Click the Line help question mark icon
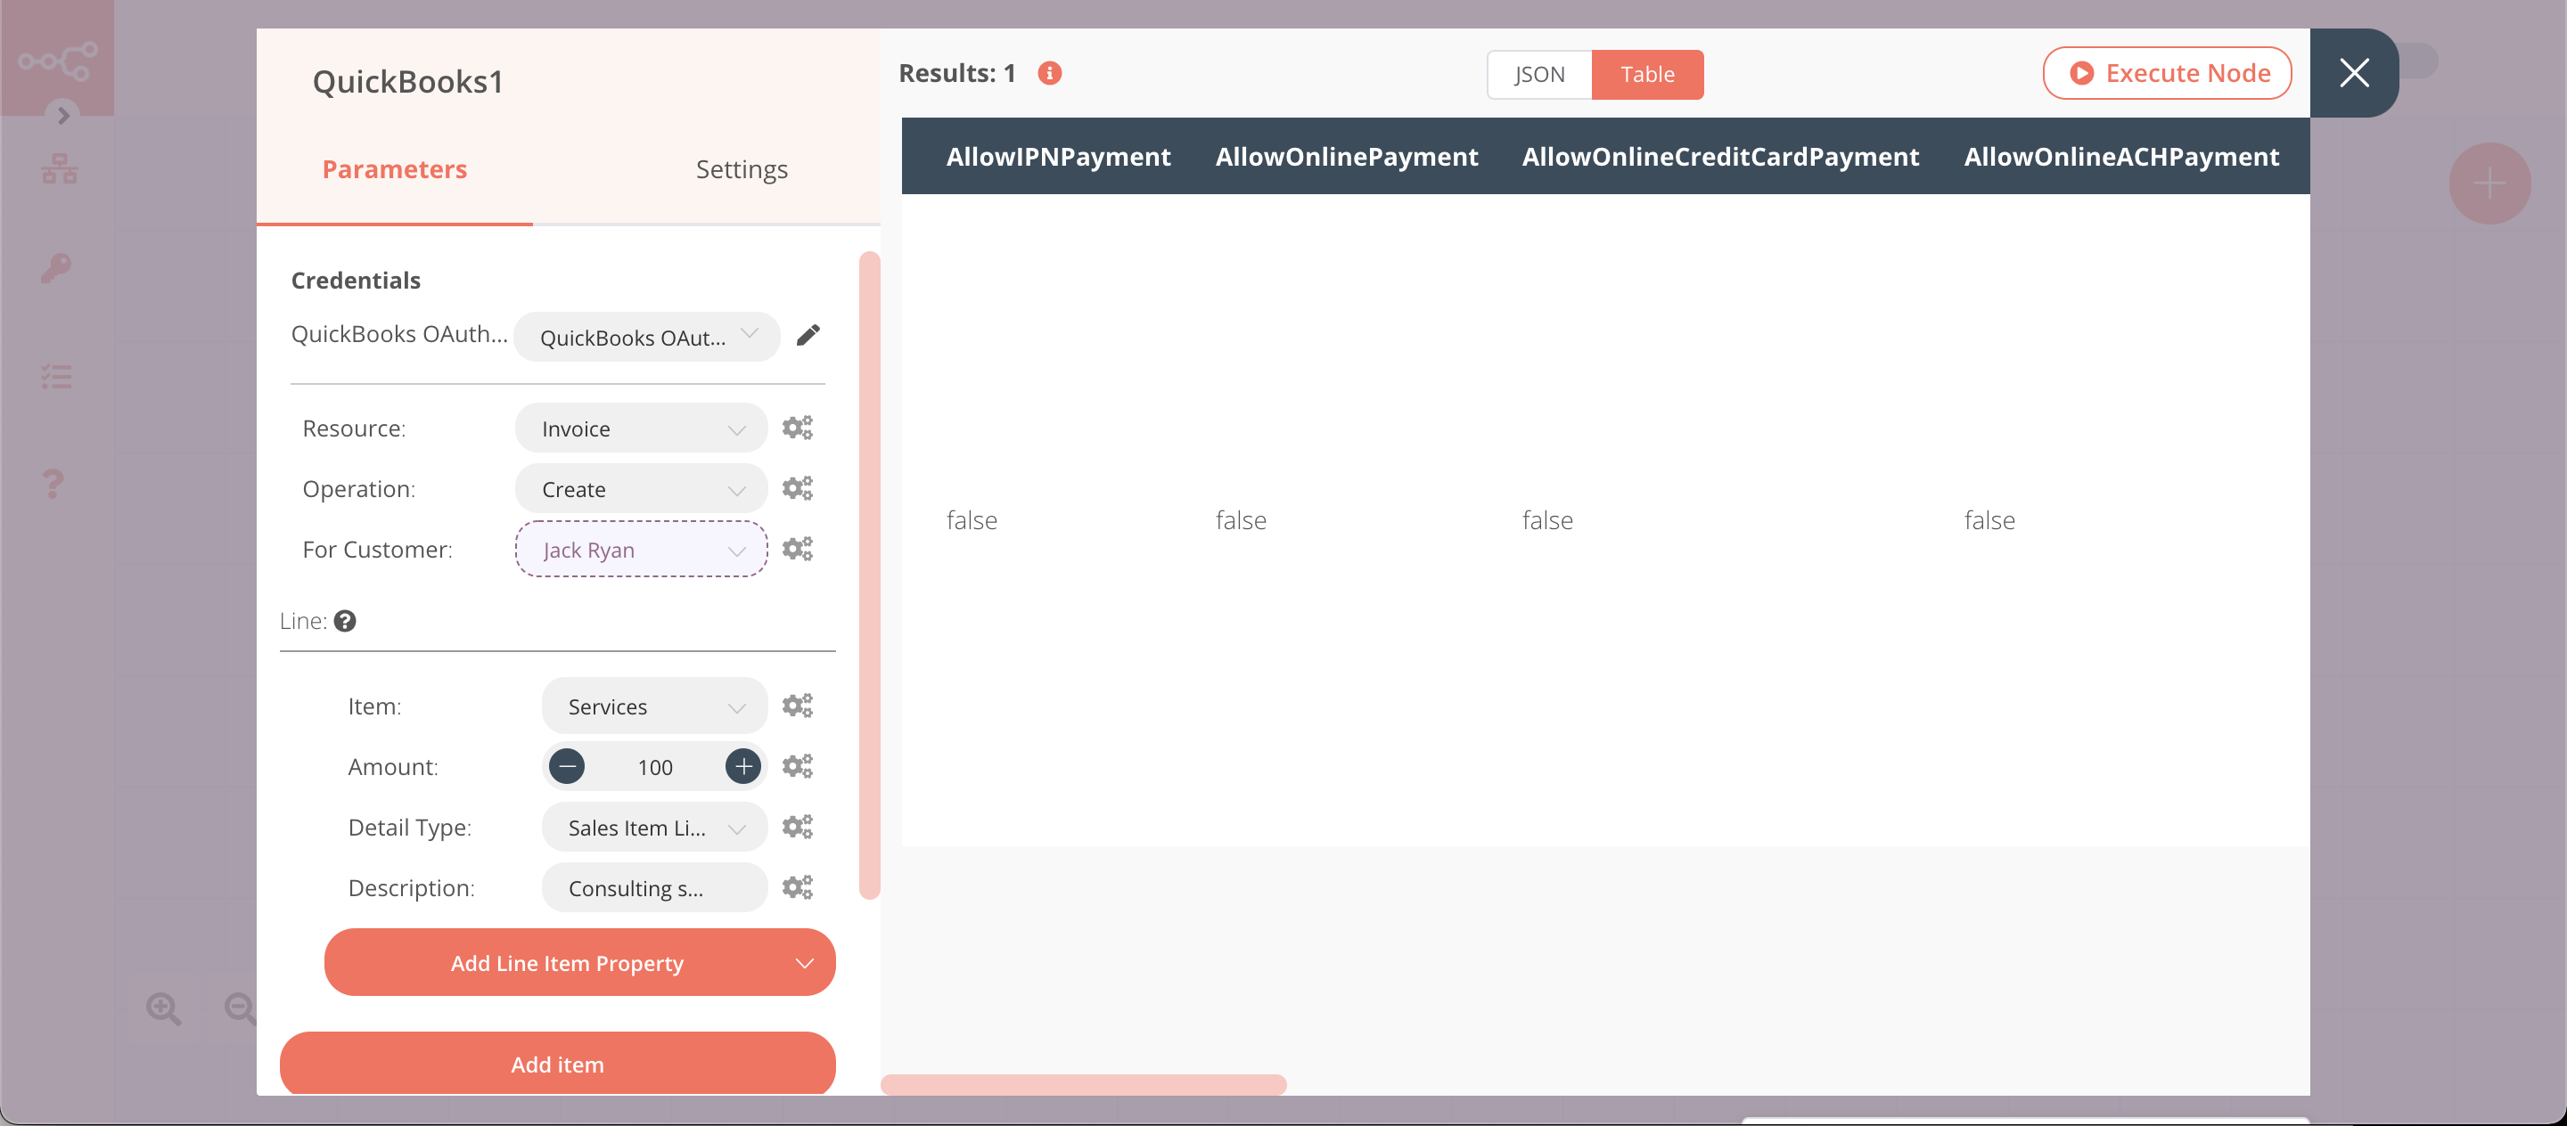2567x1126 pixels. click(346, 620)
